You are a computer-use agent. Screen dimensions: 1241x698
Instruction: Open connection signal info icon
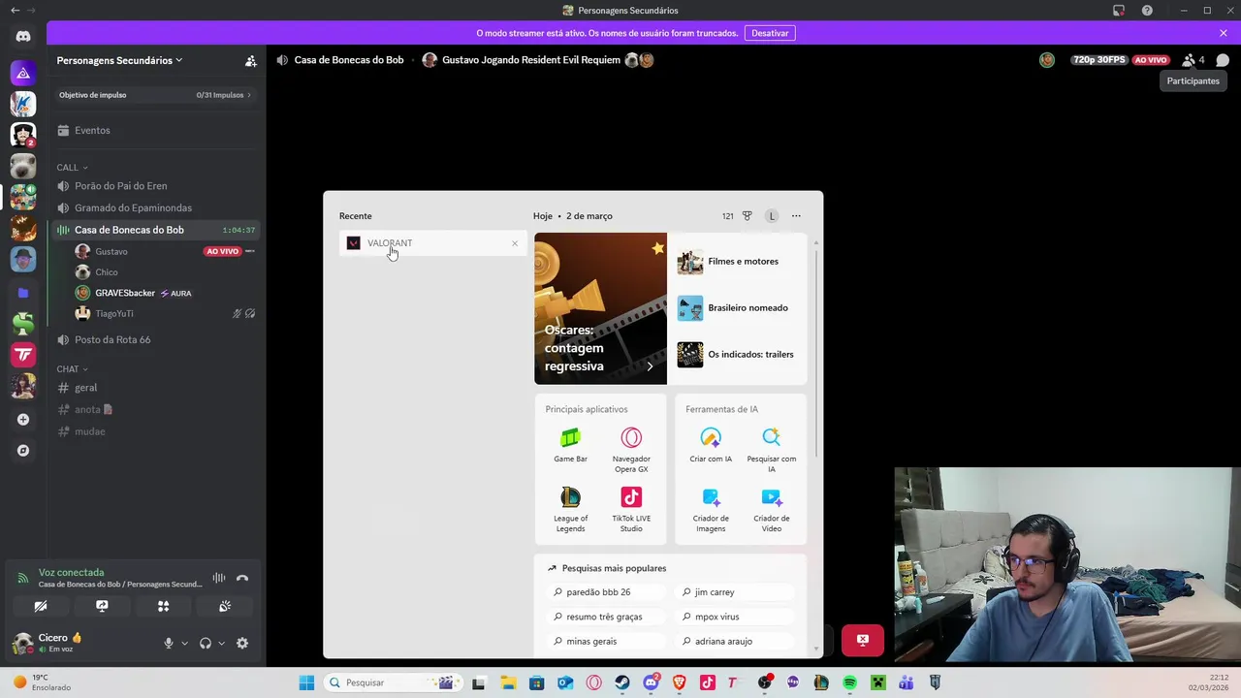click(23, 578)
